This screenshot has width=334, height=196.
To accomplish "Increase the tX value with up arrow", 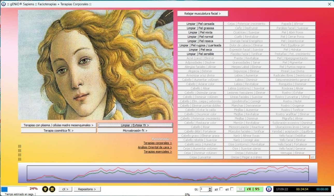I will 210,188.
